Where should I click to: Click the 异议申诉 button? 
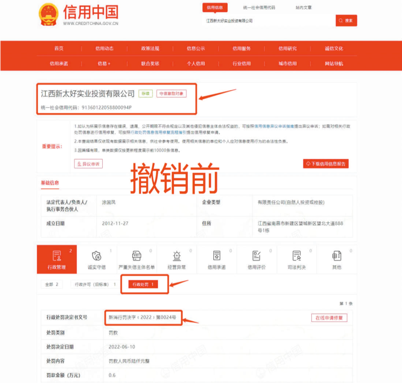(88, 164)
